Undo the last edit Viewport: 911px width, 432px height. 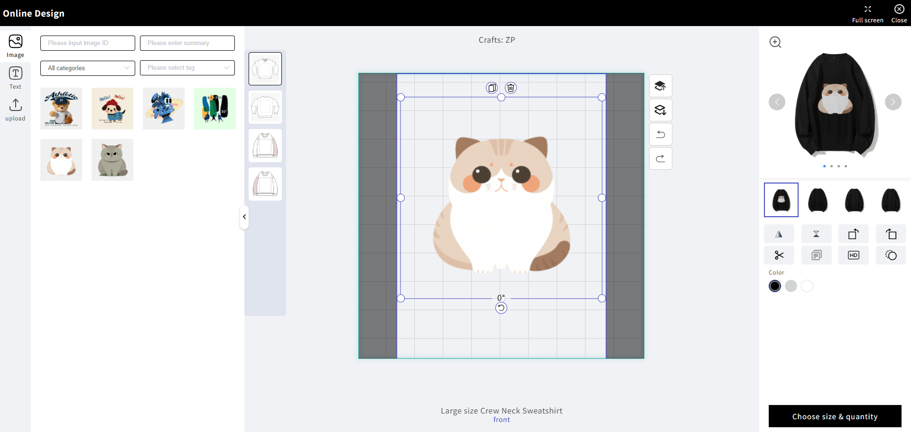pos(660,134)
